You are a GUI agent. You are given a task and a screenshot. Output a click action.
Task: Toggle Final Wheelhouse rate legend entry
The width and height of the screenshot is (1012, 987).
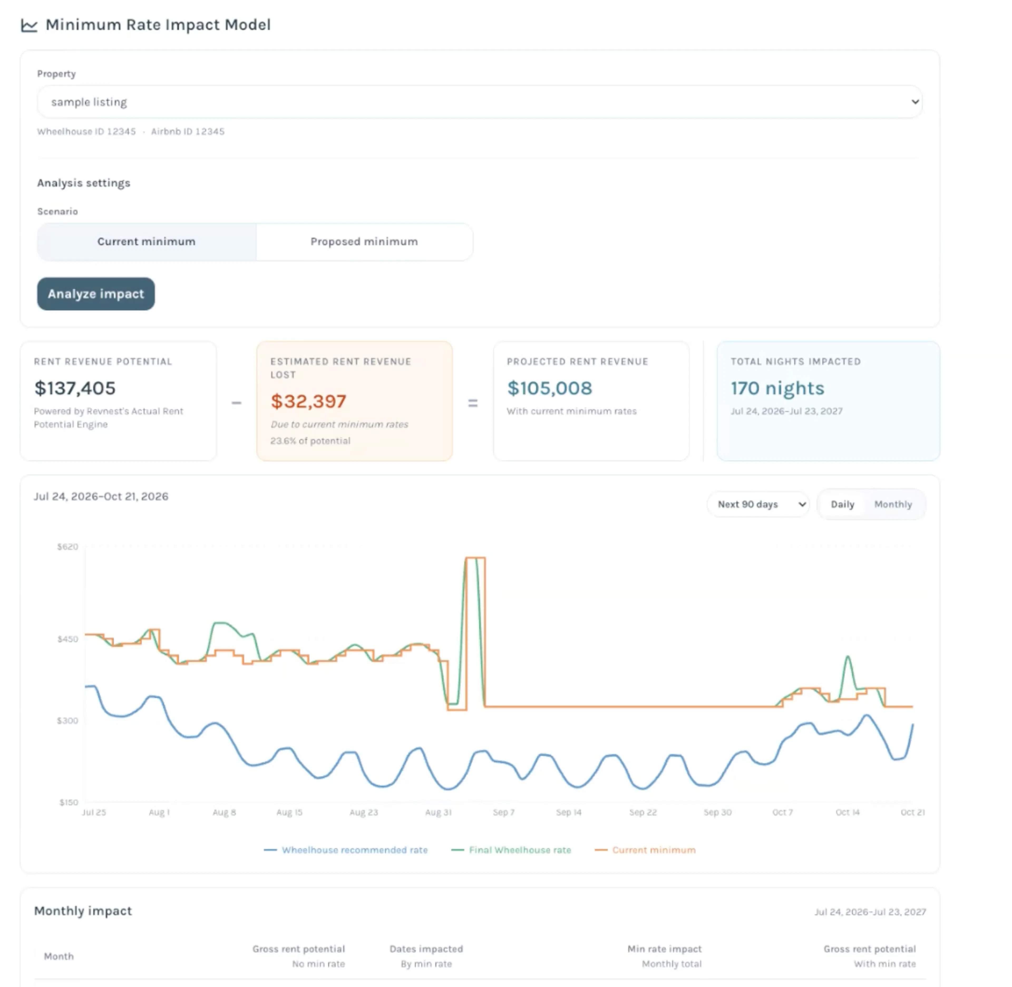pos(511,850)
